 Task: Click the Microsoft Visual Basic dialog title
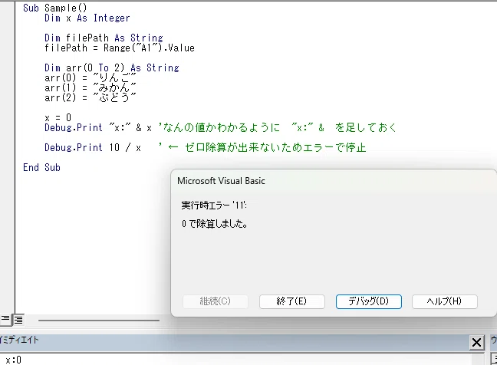coord(221,181)
